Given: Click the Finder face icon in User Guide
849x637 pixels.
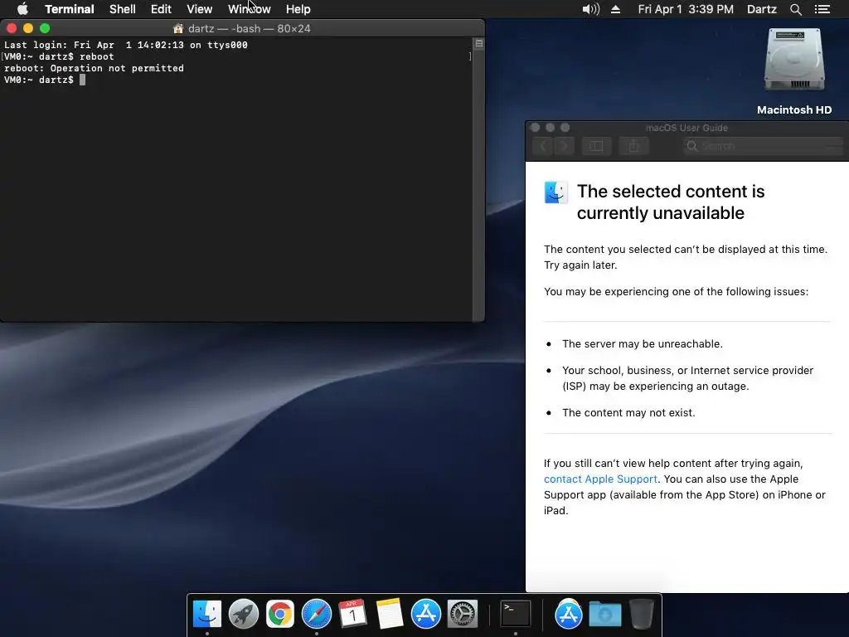Looking at the screenshot, I should point(556,192).
